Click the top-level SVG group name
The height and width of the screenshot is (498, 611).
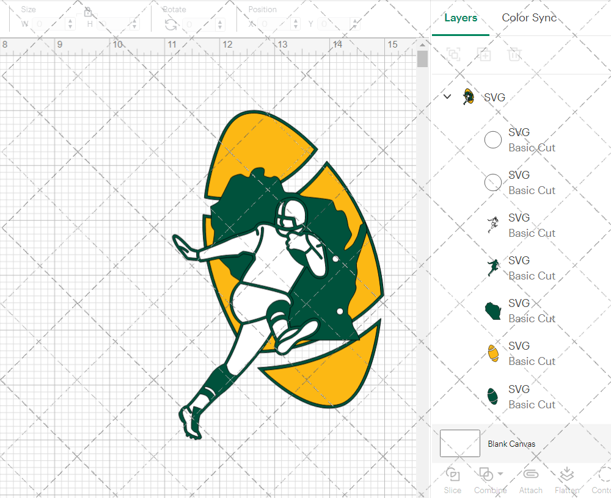click(494, 97)
